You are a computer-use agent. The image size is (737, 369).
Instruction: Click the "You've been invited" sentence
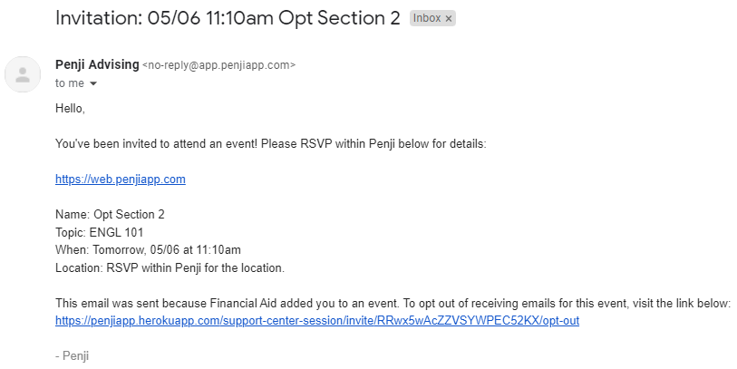pyautogui.click(x=271, y=144)
